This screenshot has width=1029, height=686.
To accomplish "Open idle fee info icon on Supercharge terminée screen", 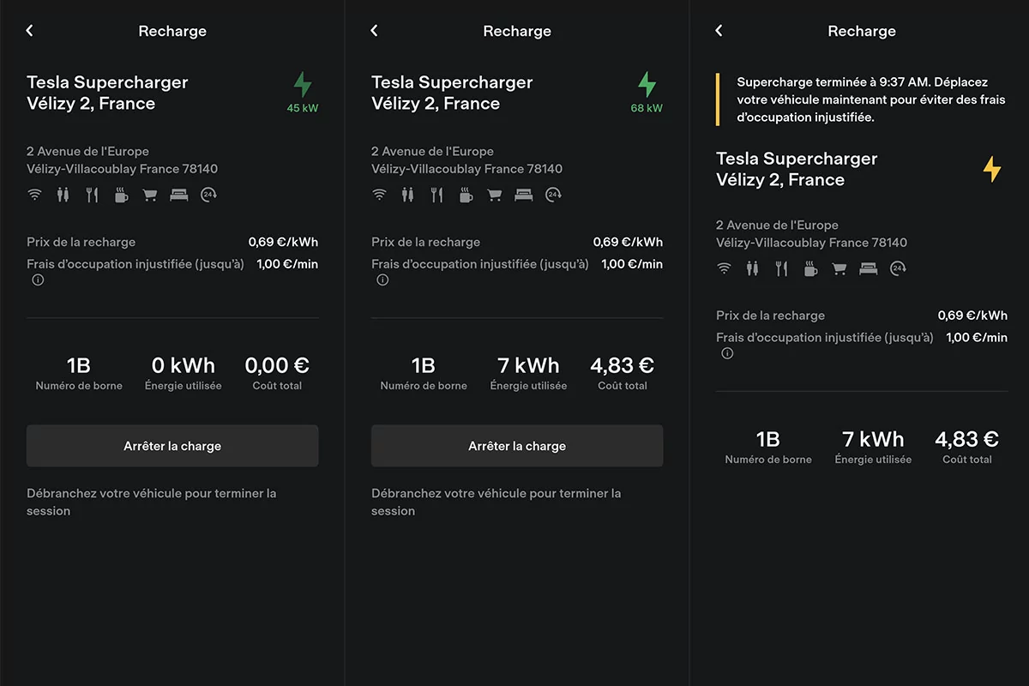I will click(x=727, y=353).
